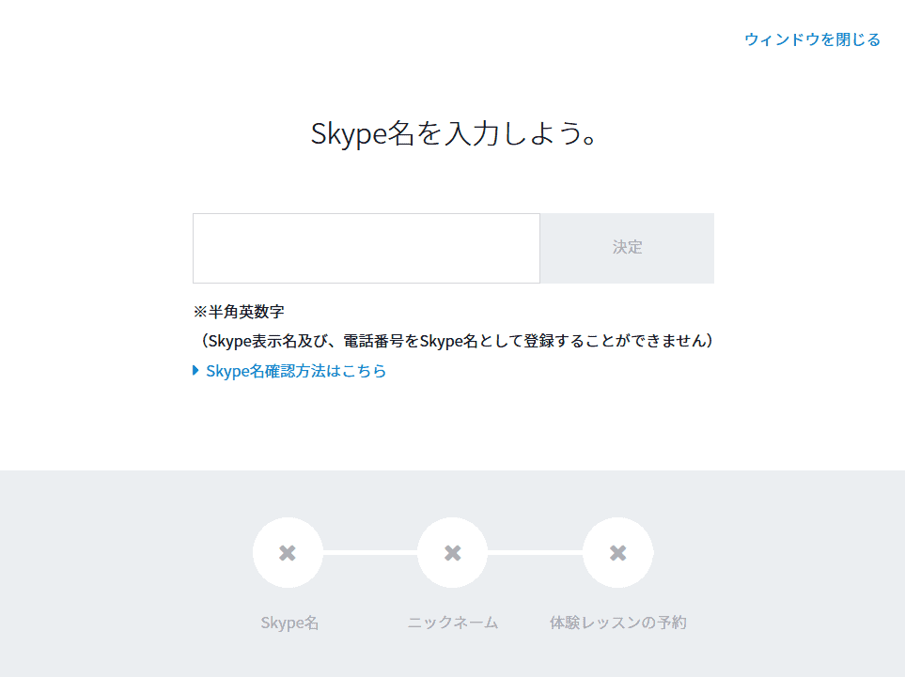Click the X icon above Skype名 step
The image size is (905, 677).
click(288, 553)
